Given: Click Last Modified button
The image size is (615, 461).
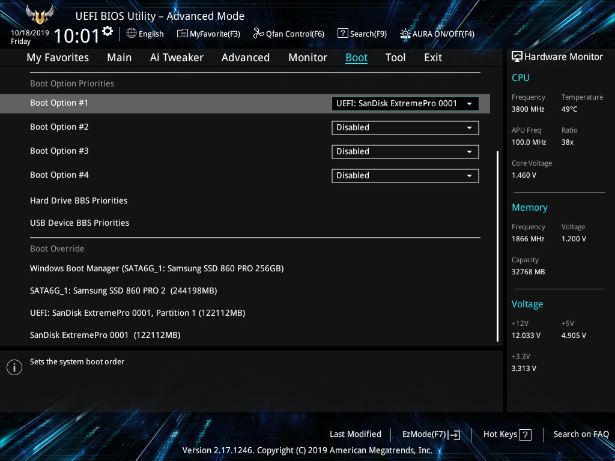Looking at the screenshot, I should (356, 434).
